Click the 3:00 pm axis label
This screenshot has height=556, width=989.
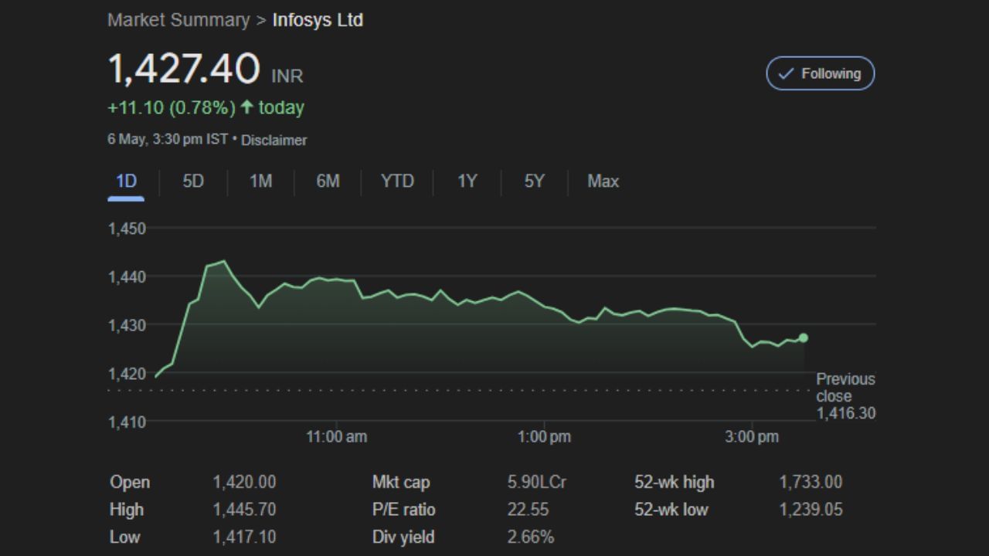point(752,437)
